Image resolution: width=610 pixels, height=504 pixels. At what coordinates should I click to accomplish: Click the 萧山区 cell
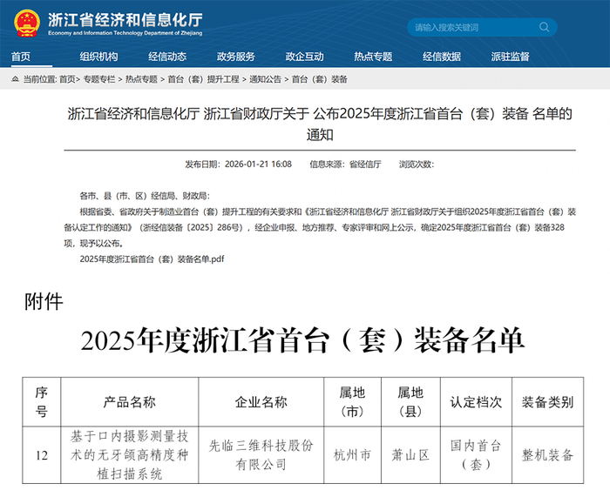[410, 455]
